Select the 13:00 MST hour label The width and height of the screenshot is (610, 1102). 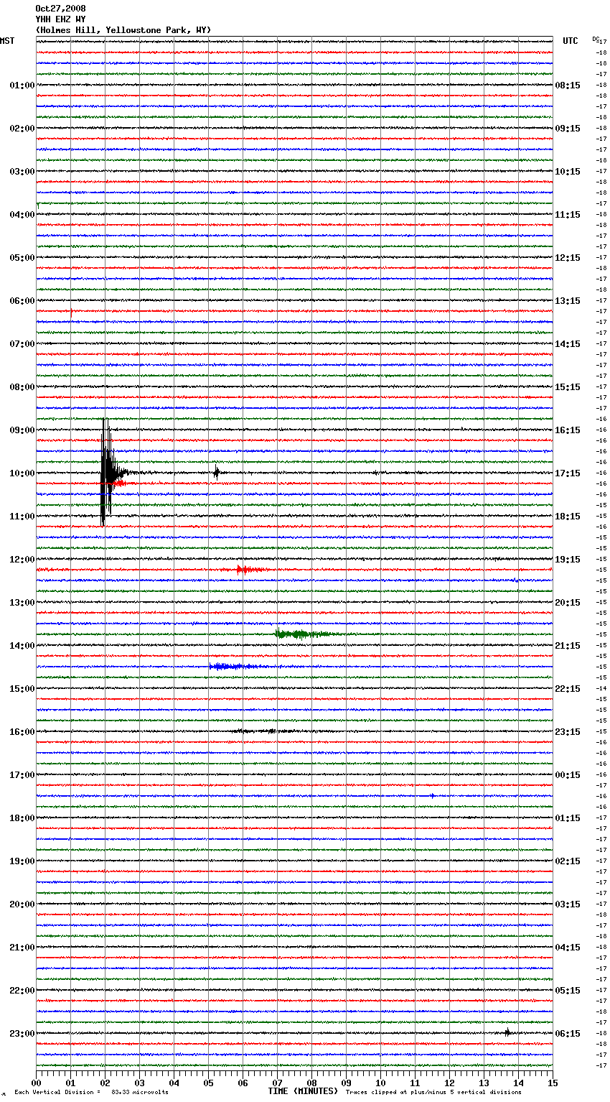click(22, 603)
